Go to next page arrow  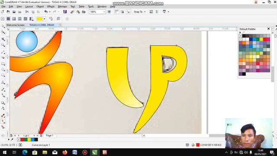pyautogui.click(x=34, y=136)
